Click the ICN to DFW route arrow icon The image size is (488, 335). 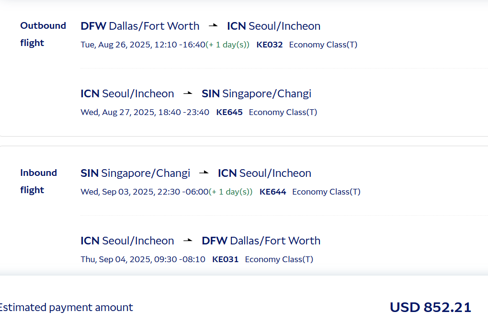point(188,240)
